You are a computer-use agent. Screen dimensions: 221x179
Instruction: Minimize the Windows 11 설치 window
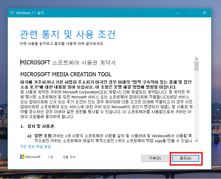point(178,13)
